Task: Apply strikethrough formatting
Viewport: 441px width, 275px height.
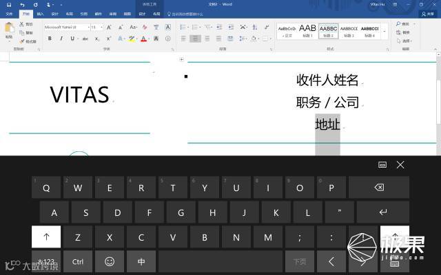Action: tap(85, 38)
